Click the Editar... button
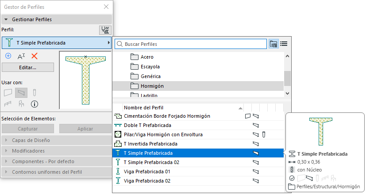366x194 pixels. (x=28, y=67)
